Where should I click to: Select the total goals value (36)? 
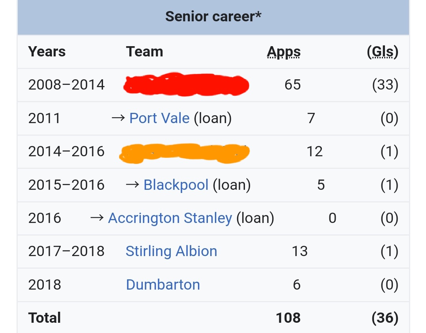pyautogui.click(x=385, y=318)
